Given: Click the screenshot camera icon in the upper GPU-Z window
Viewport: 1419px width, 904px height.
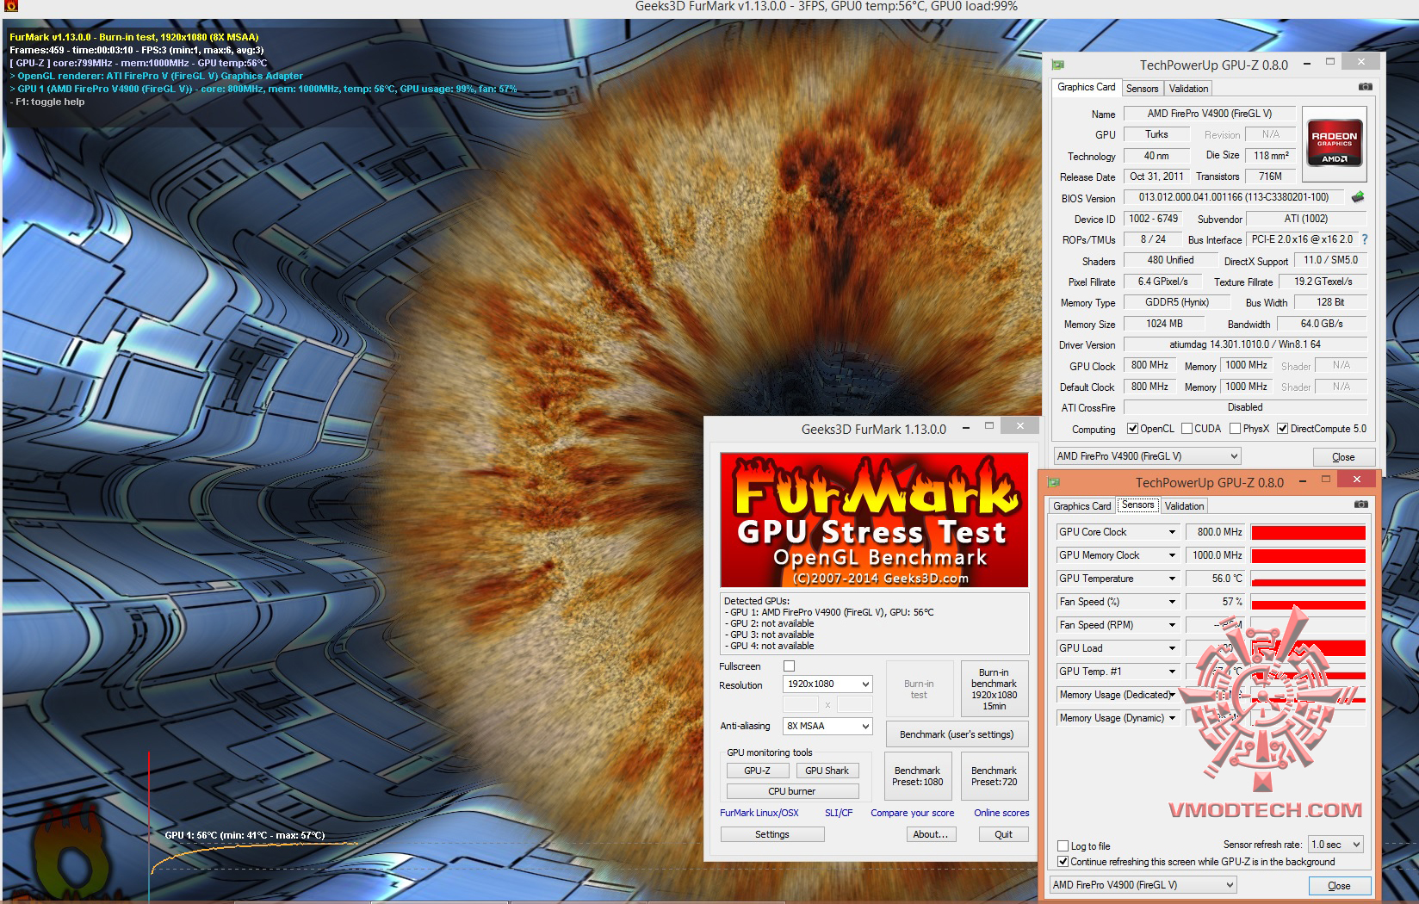Looking at the screenshot, I should 1365,87.
